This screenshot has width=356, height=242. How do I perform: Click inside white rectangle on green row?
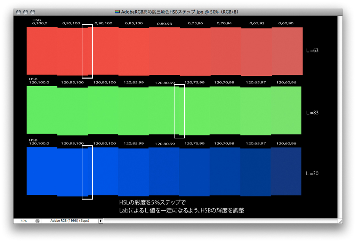pos(179,111)
